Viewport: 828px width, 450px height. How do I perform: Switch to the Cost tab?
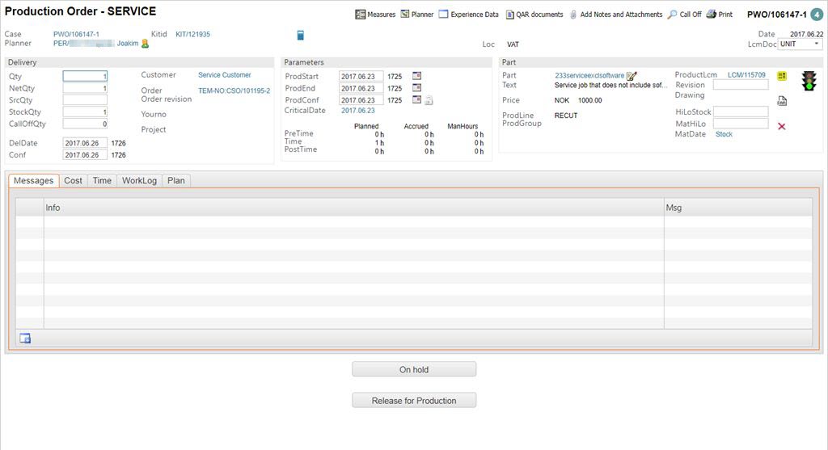(73, 181)
